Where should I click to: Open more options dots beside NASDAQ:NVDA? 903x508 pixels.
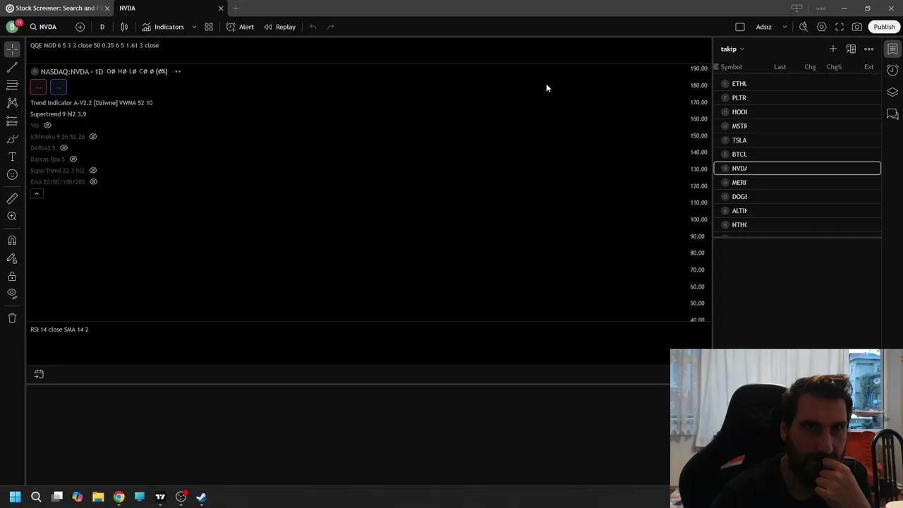click(x=178, y=71)
